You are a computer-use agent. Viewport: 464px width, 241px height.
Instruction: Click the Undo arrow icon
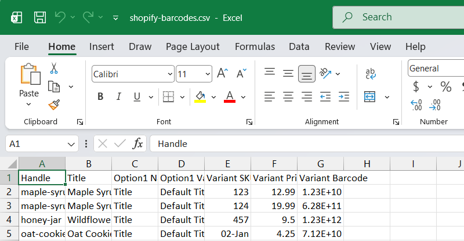click(x=60, y=17)
